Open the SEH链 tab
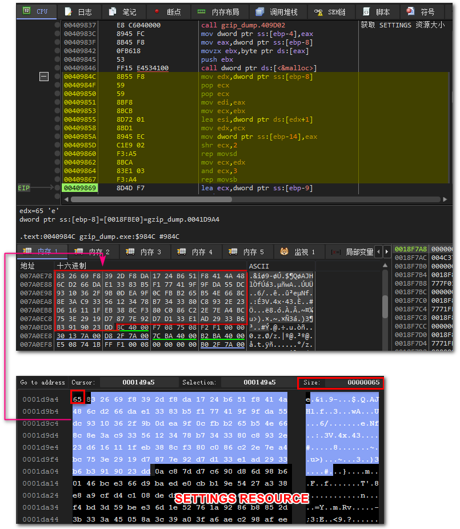 (x=331, y=12)
